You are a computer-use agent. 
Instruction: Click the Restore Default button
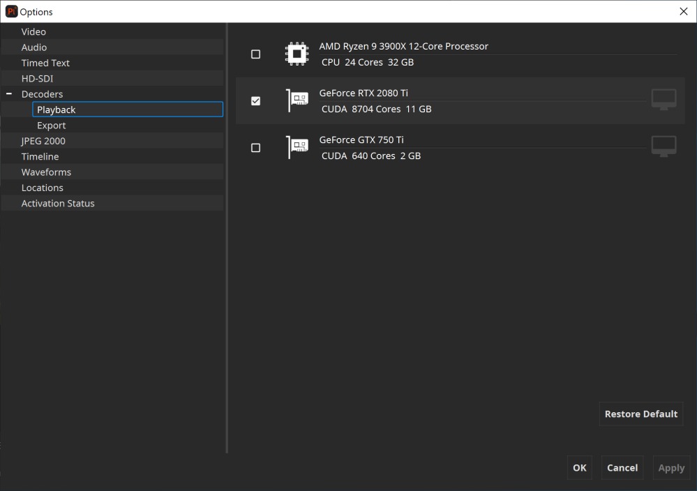(640, 414)
